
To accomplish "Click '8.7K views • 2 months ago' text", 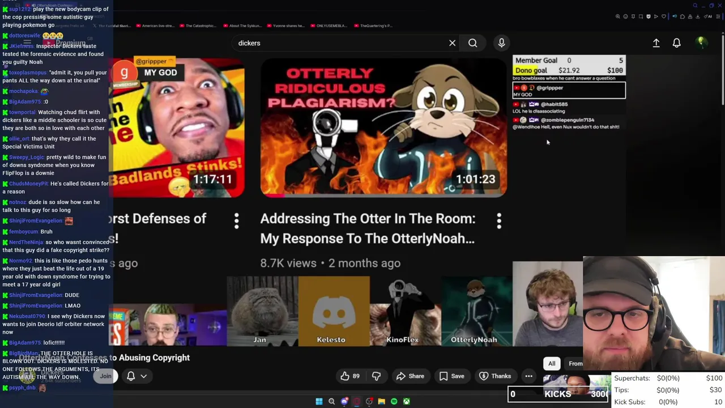I will tap(330, 263).
